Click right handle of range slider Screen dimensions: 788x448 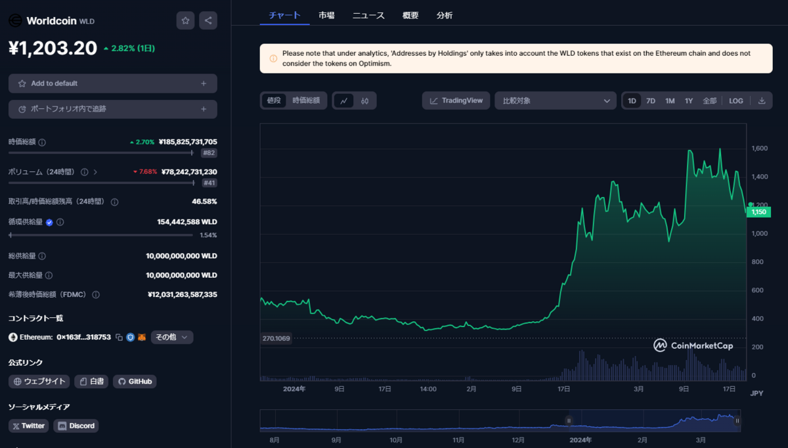[737, 420]
